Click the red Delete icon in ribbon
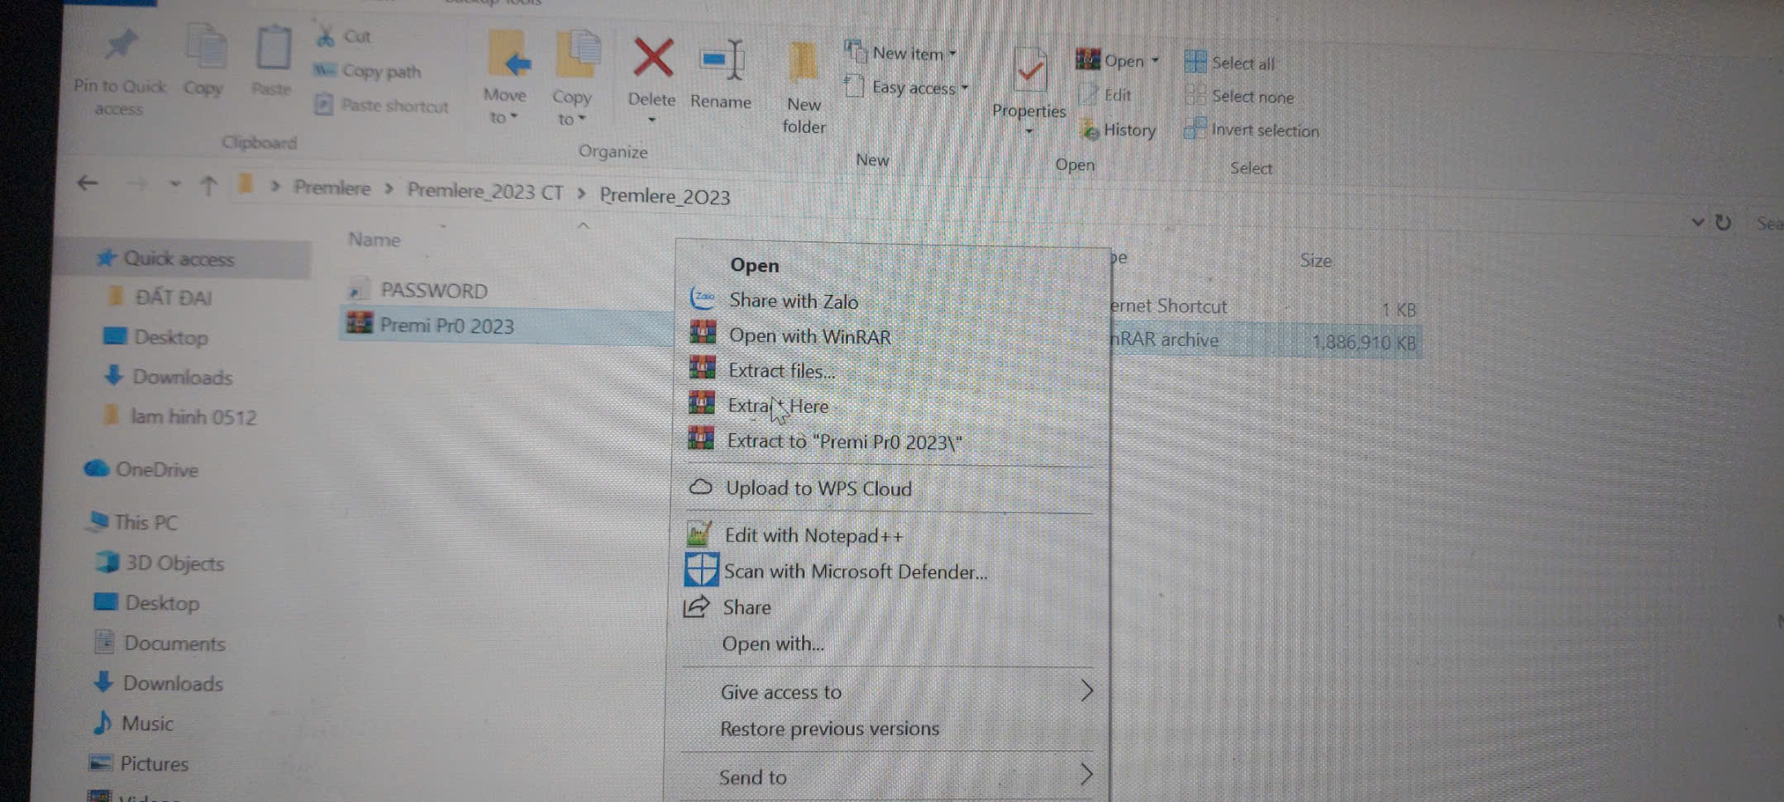This screenshot has height=802, width=1784. [x=652, y=59]
